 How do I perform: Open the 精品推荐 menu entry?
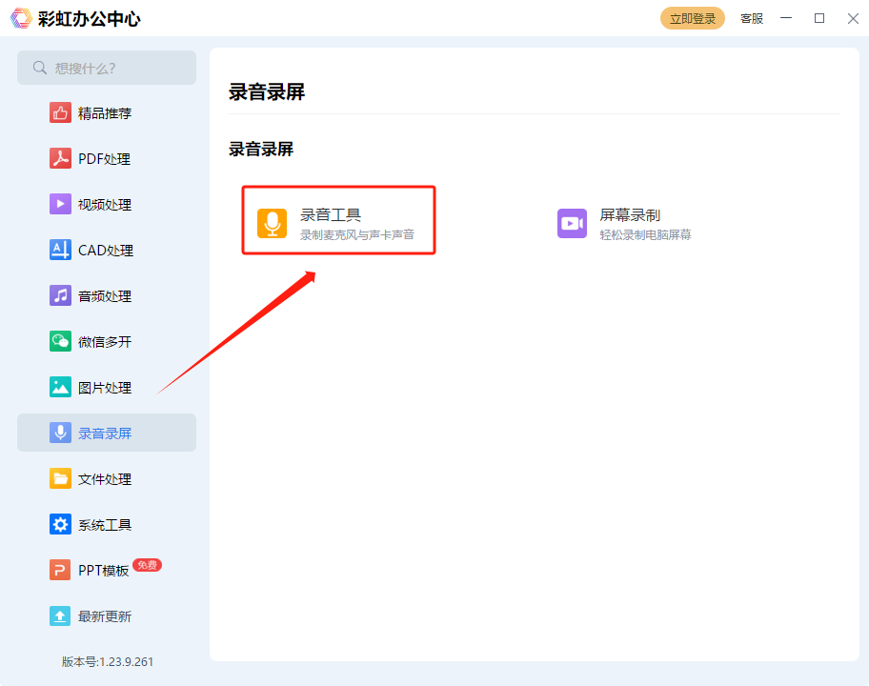point(107,112)
